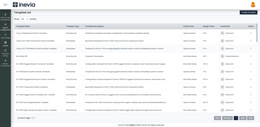The width and height of the screenshot is (260, 127).
Task: Click the '34 %' margin value
Action: click(x=205, y=95)
